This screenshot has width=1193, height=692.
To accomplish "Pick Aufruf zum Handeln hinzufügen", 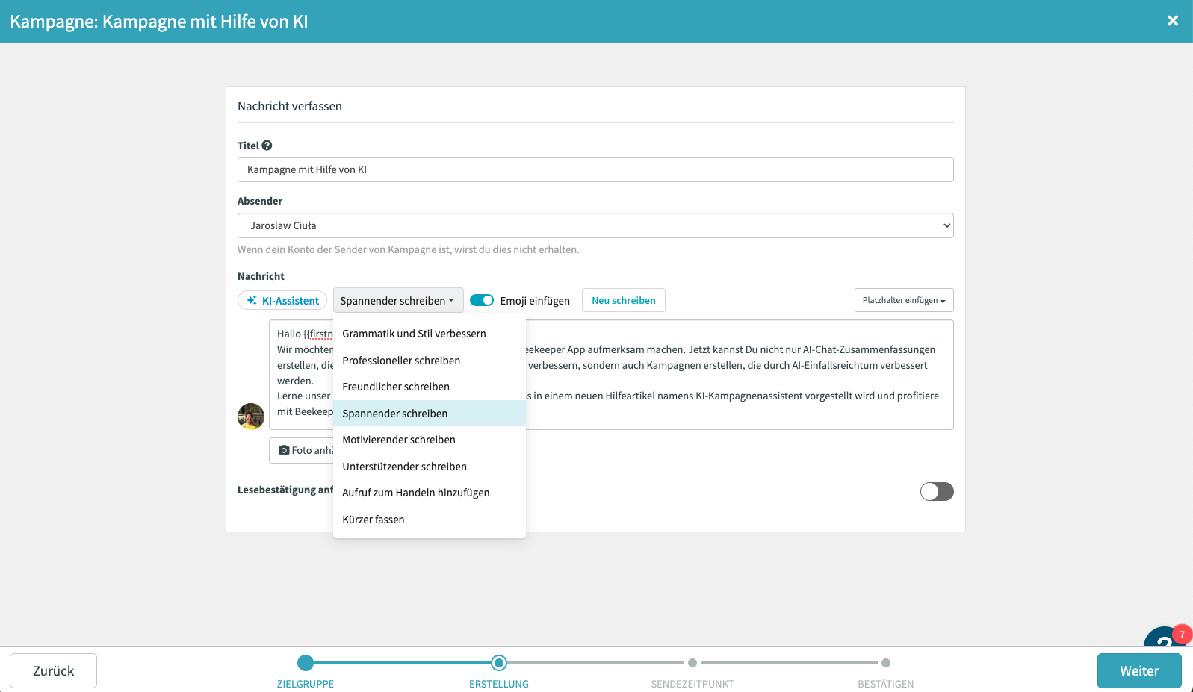I will (x=416, y=493).
